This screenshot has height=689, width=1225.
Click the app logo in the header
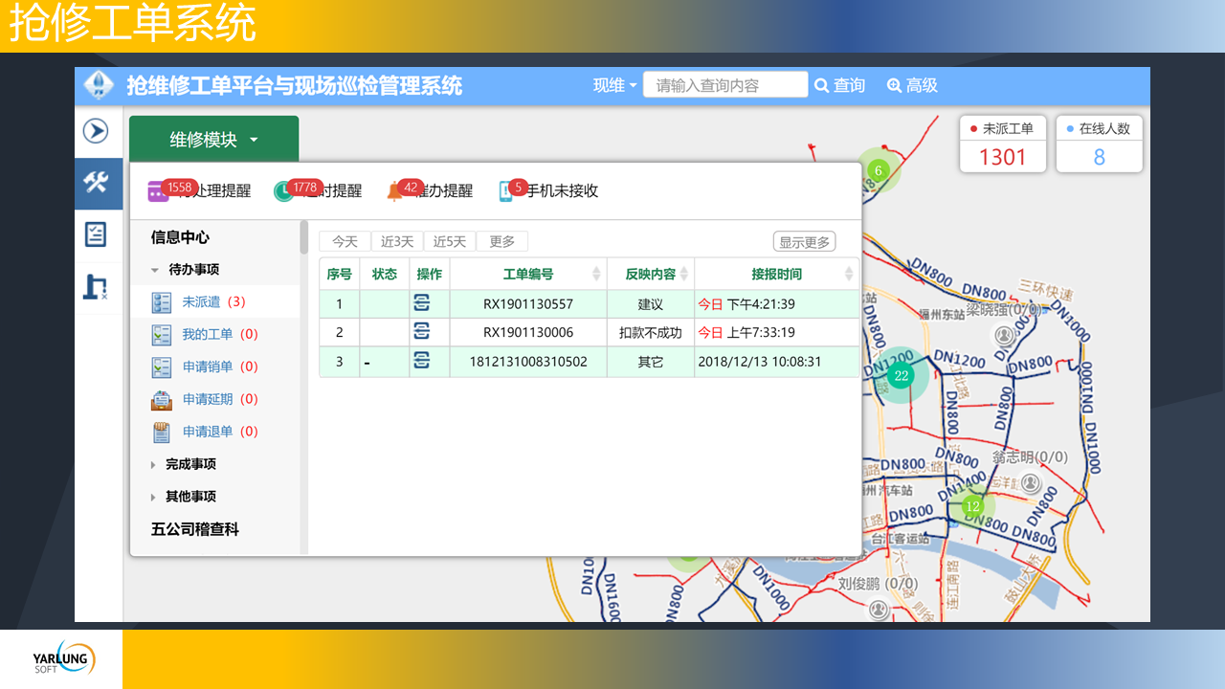pos(99,85)
